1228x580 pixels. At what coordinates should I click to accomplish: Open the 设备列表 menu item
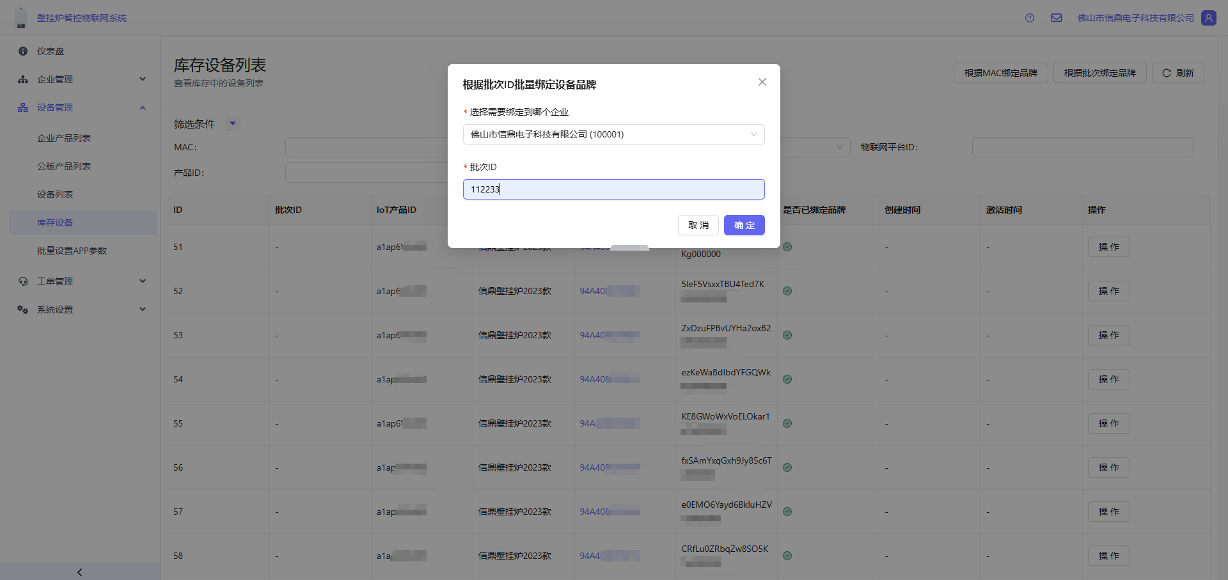55,194
